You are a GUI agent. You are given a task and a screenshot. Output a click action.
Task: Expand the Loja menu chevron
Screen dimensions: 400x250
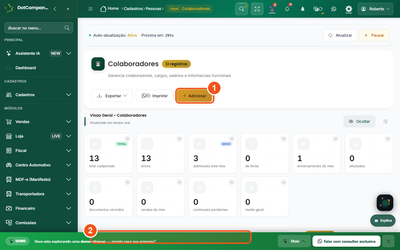tap(69, 136)
